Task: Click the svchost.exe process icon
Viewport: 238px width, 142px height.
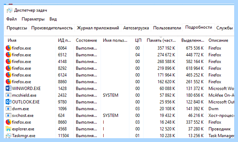Action: [x=8, y=115]
